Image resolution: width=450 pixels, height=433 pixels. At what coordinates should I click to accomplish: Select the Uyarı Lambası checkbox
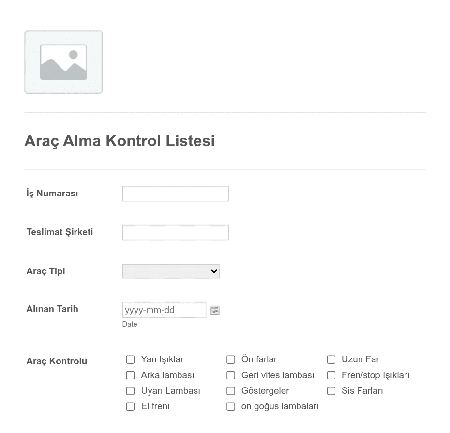(x=130, y=391)
